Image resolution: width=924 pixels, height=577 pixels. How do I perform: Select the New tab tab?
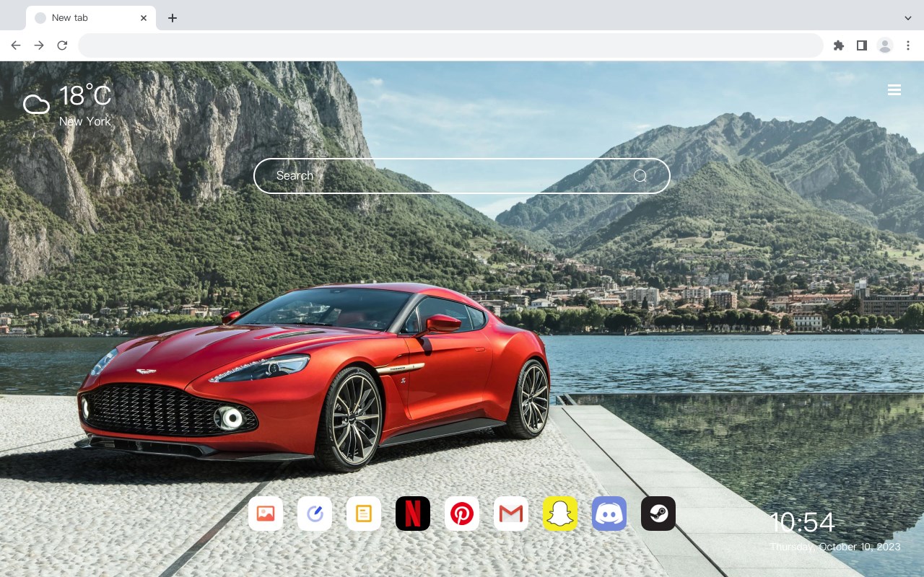(x=91, y=18)
